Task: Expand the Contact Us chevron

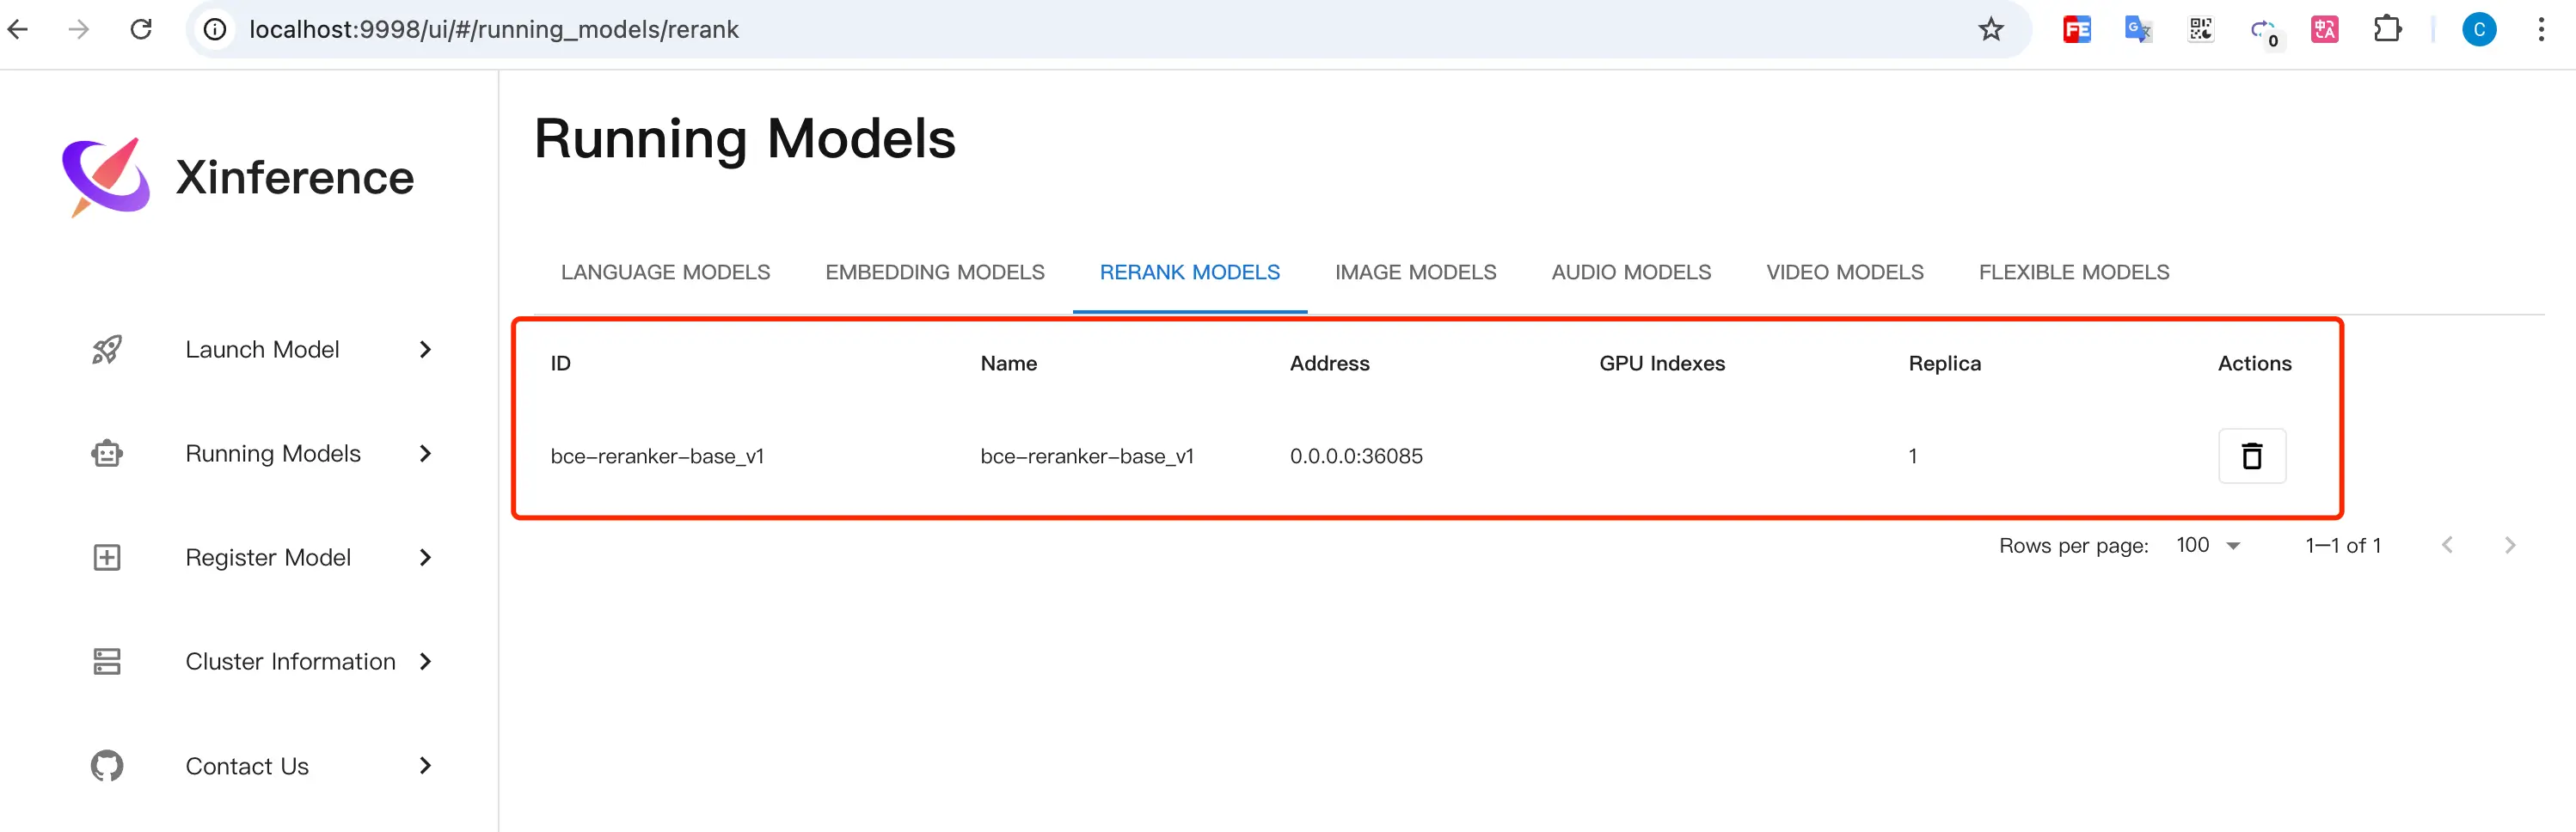Action: (425, 765)
